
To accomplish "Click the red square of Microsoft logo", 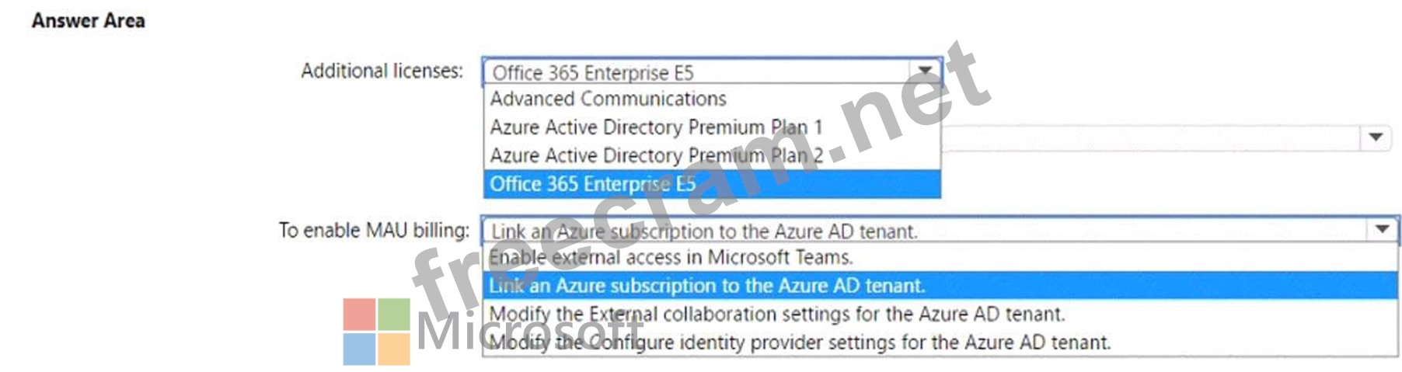I will pos(359,315).
